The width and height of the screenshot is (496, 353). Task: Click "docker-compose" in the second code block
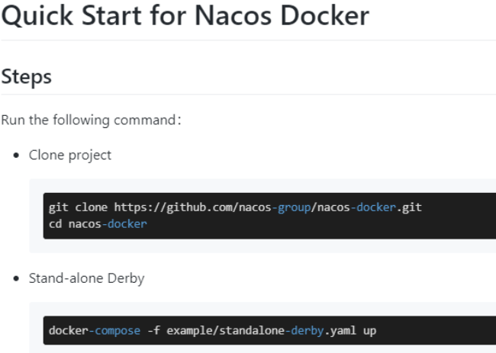tap(94, 331)
